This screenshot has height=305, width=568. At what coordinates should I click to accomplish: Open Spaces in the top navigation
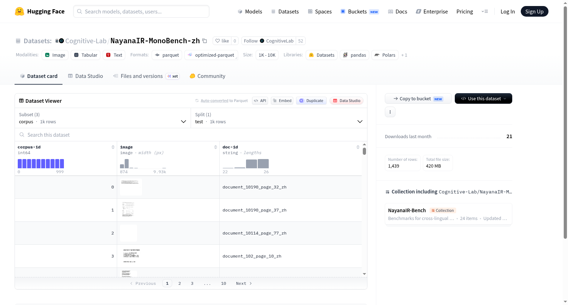[x=320, y=12]
